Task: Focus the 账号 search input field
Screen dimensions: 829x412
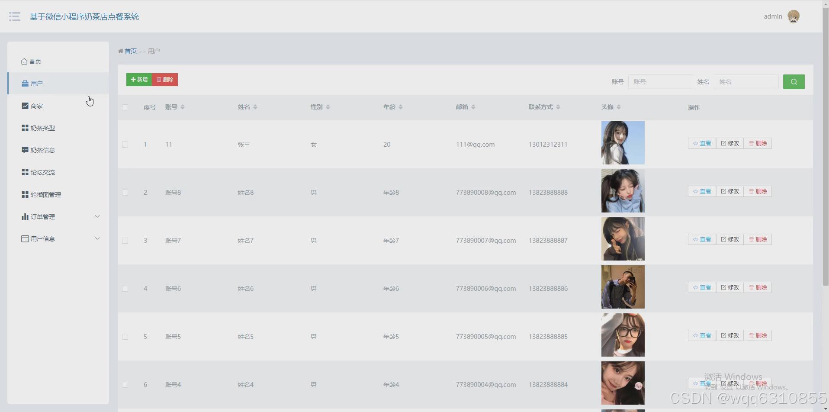Action: pyautogui.click(x=660, y=82)
